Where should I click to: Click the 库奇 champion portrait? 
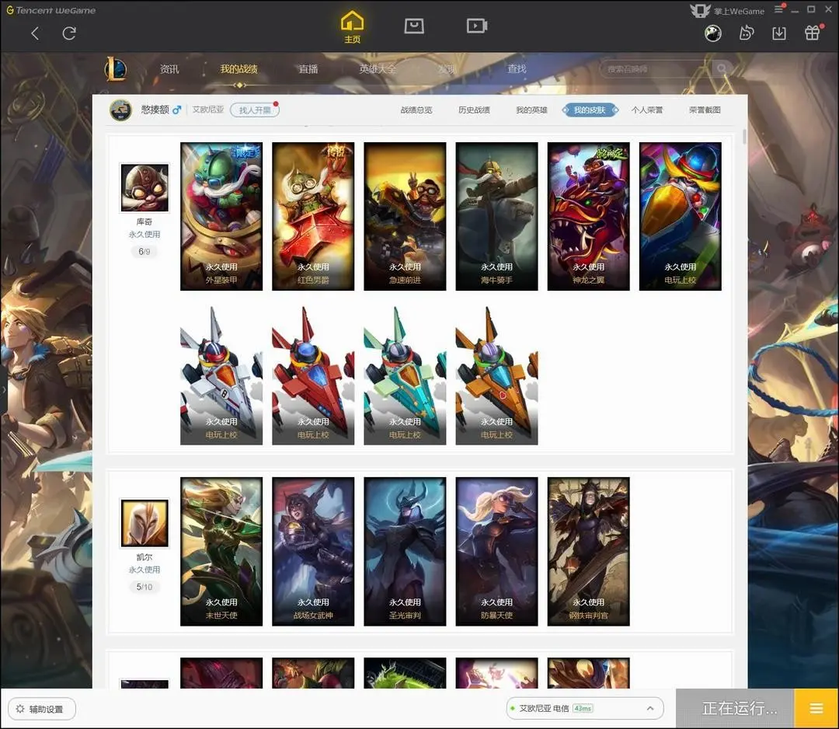click(144, 188)
